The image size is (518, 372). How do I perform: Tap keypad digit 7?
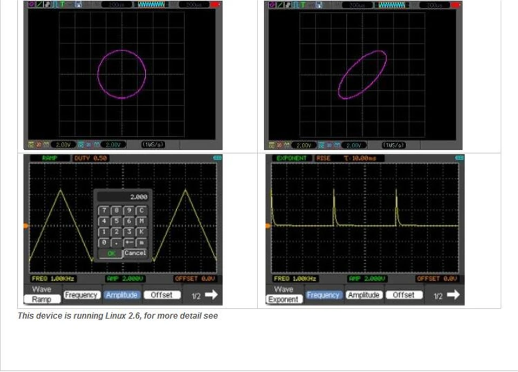point(104,210)
